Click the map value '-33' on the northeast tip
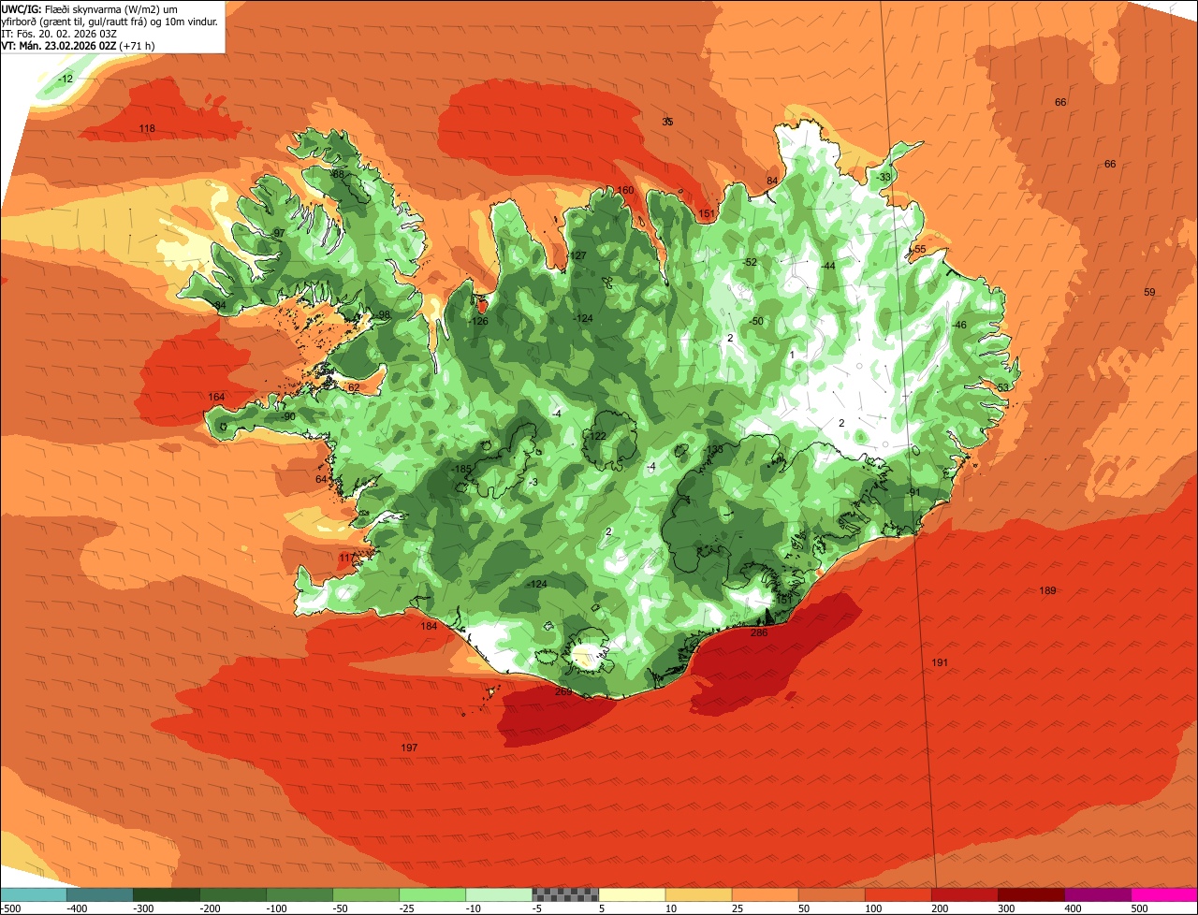The height and width of the screenshot is (915, 1198). [x=884, y=178]
